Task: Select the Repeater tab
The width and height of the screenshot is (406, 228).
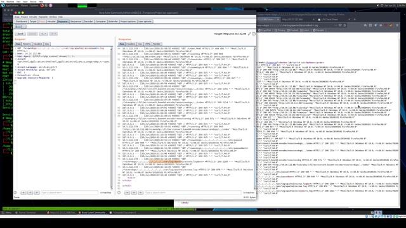Action: point(63,22)
